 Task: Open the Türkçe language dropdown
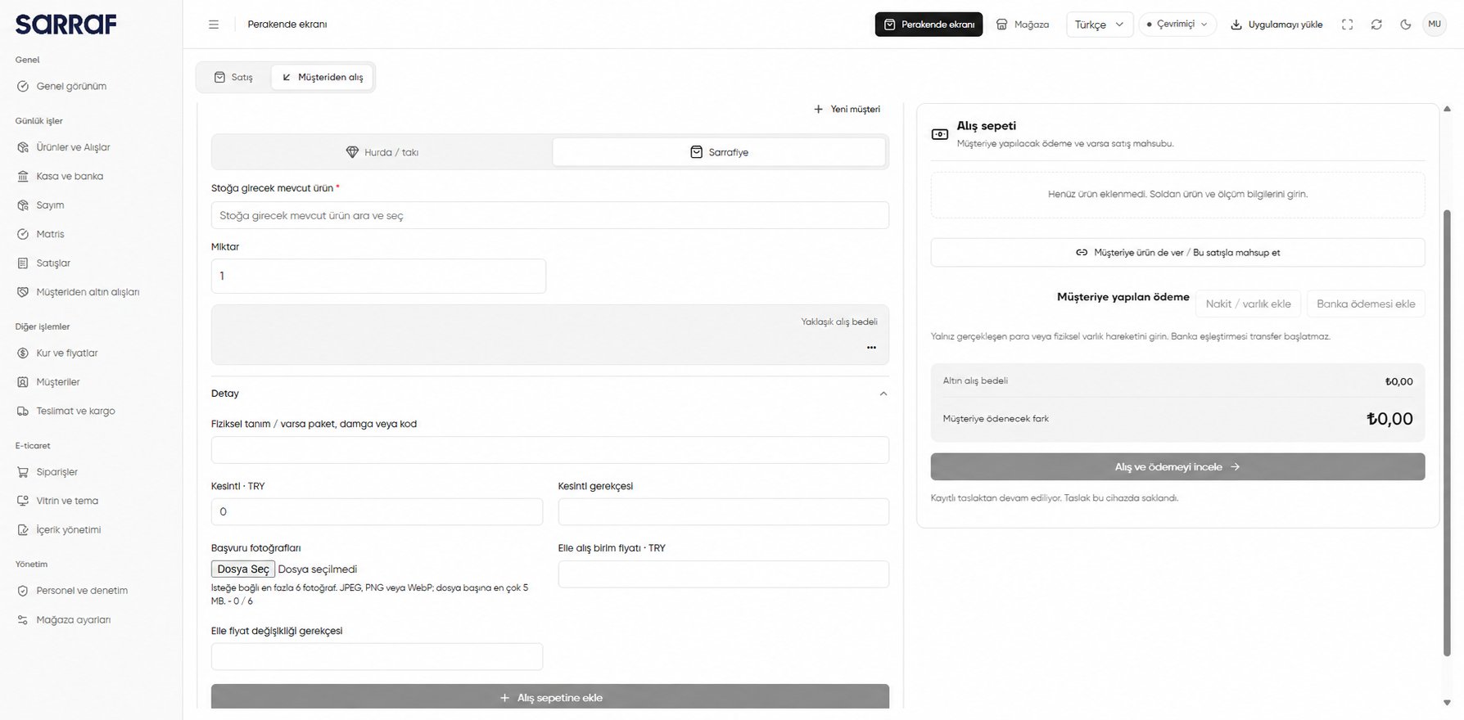1100,25
